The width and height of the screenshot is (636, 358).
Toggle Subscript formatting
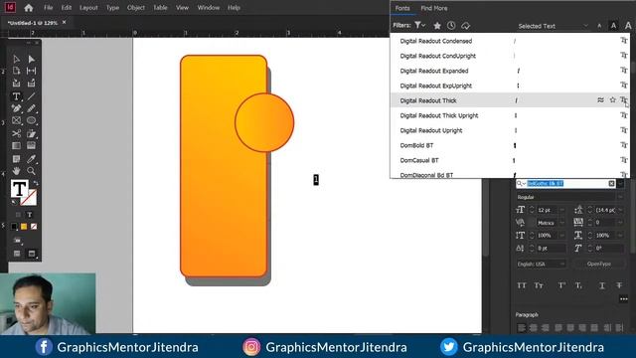pos(578,285)
